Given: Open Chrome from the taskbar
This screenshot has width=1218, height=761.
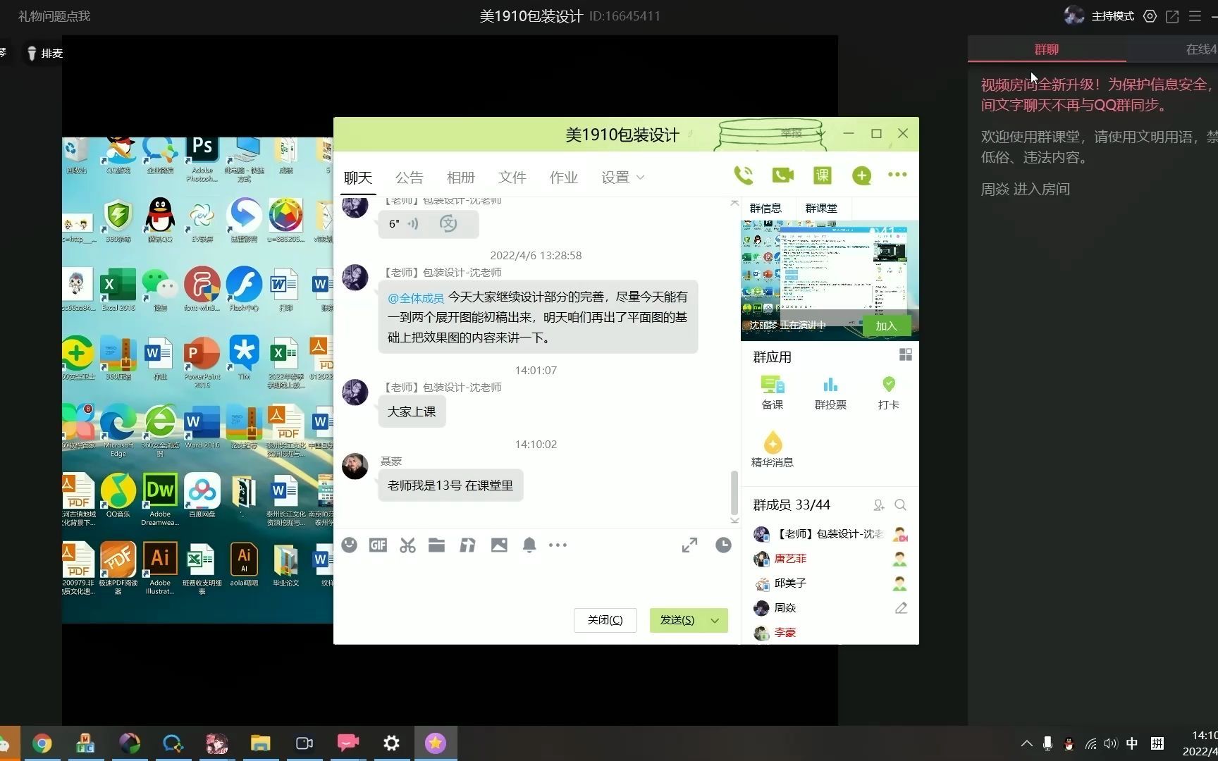Looking at the screenshot, I should 42,743.
